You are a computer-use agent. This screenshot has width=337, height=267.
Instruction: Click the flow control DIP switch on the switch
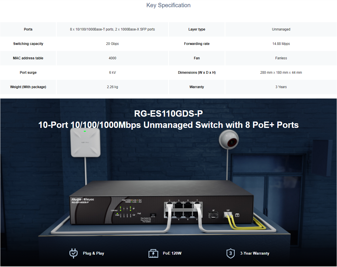153,215
